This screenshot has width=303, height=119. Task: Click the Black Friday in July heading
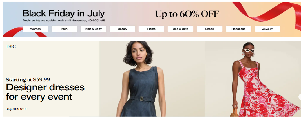64,14
